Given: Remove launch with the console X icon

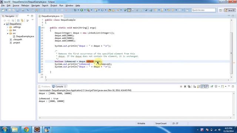Looking at the screenshot, I should click(185, 86).
